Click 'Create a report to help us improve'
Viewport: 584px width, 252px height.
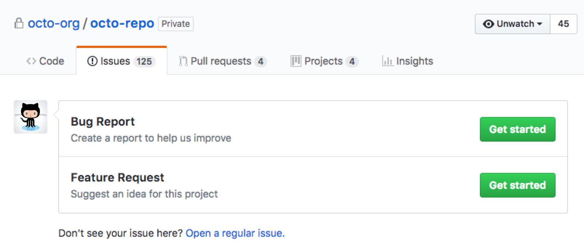pyautogui.click(x=151, y=138)
